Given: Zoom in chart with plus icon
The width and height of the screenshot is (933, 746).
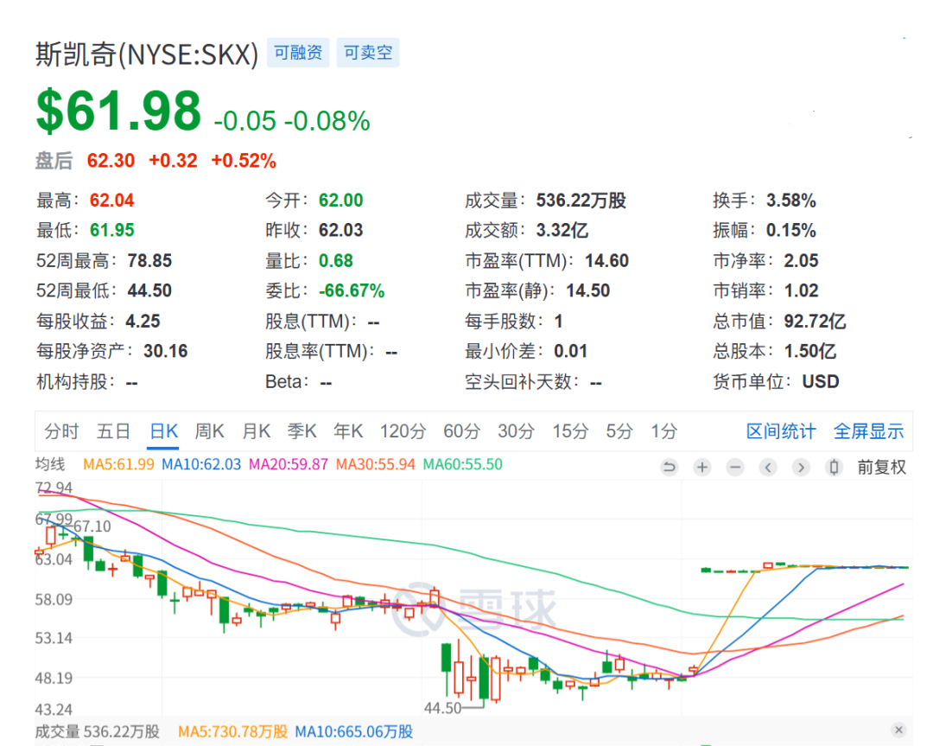Looking at the screenshot, I should [702, 468].
